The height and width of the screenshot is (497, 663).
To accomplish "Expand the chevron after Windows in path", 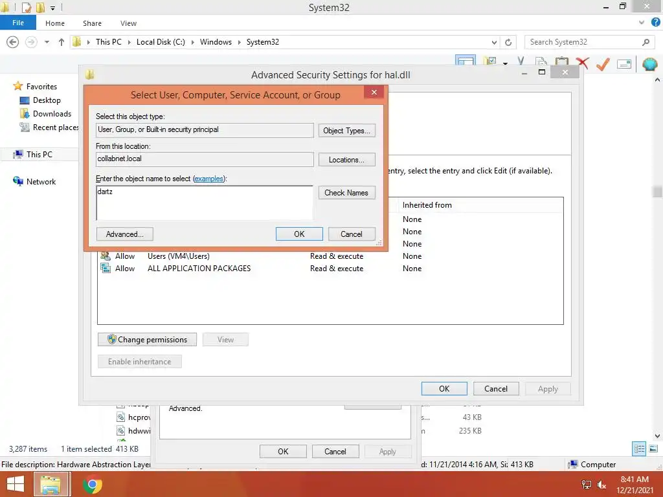I will pos(239,42).
